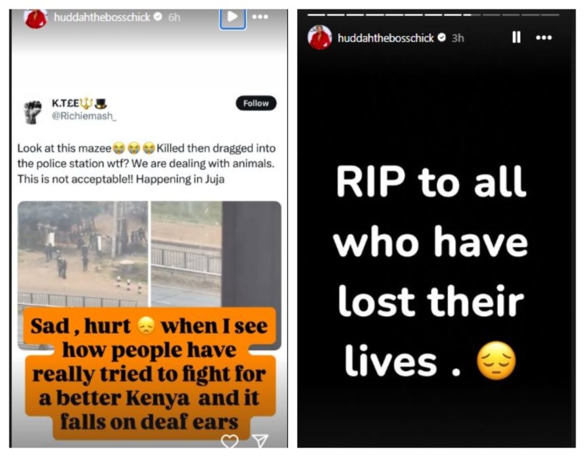The image size is (585, 457).
Task: Jump to last story progress segment
Action: [550, 15]
